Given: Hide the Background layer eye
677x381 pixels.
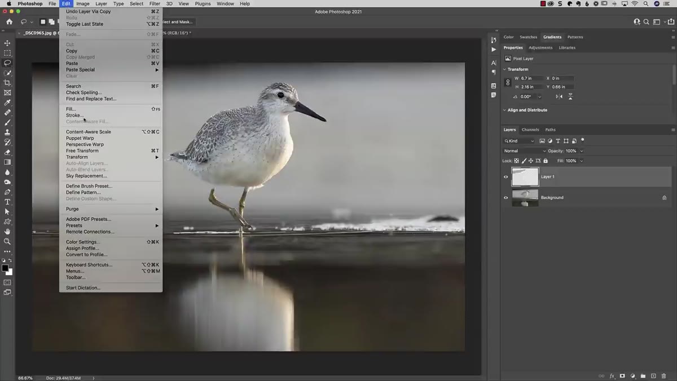Looking at the screenshot, I should click(x=505, y=198).
